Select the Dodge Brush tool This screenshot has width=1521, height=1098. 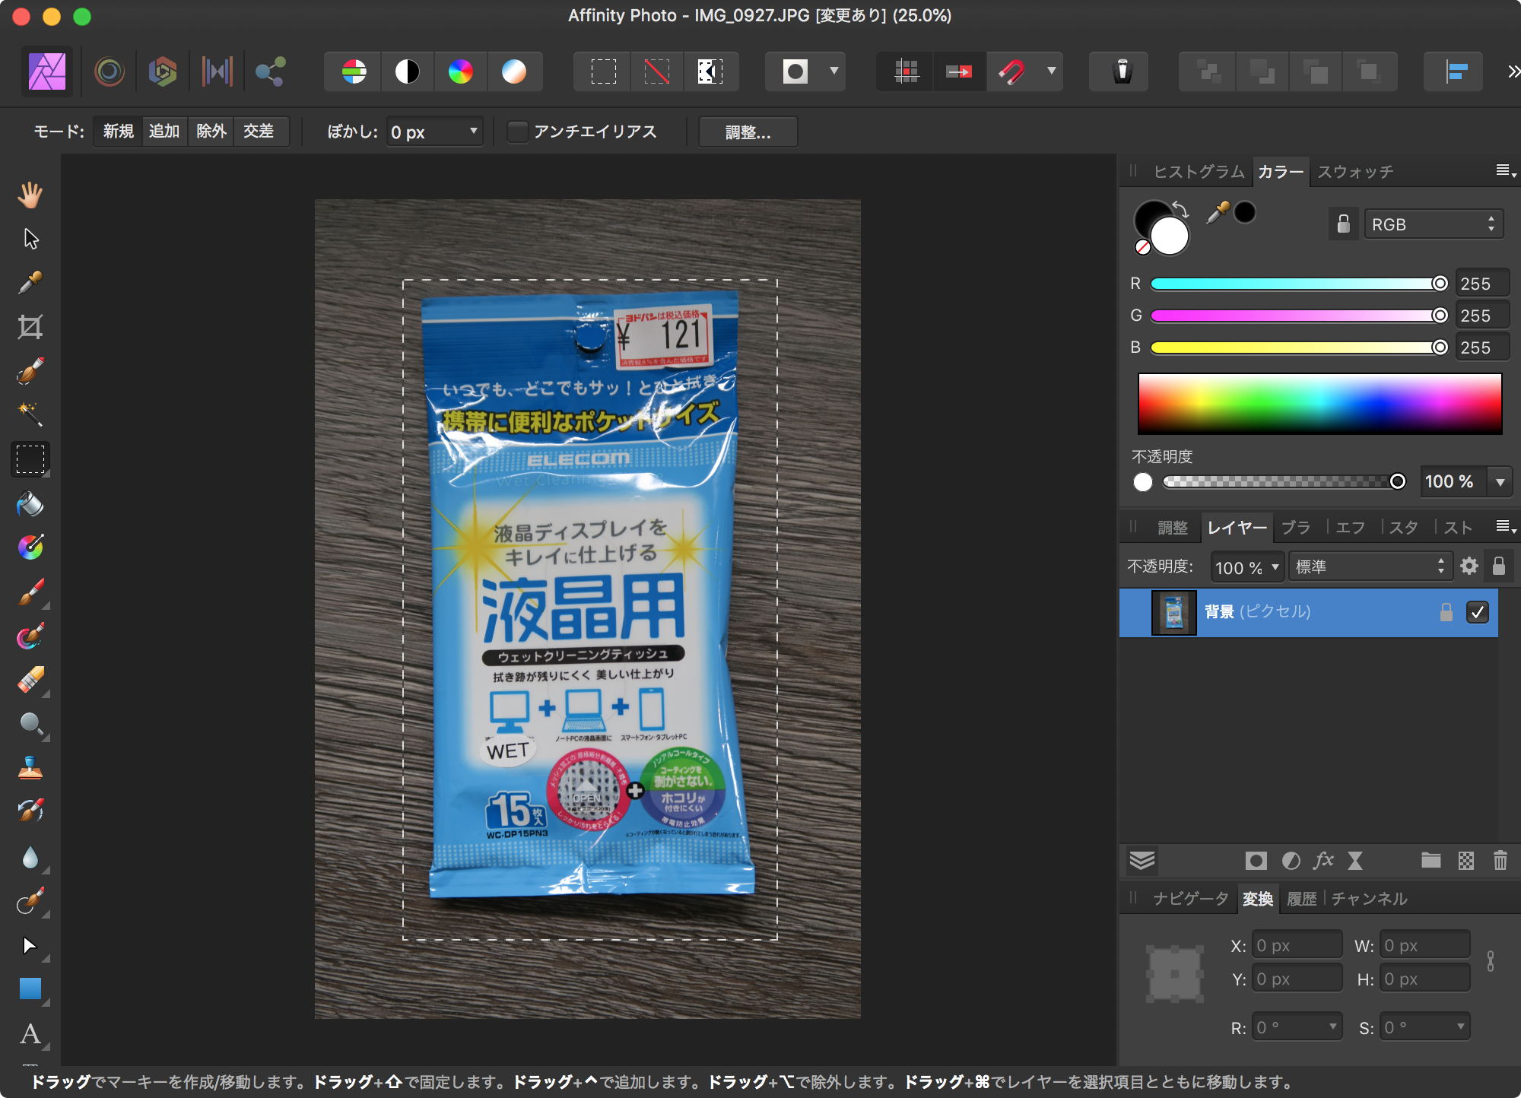[30, 724]
